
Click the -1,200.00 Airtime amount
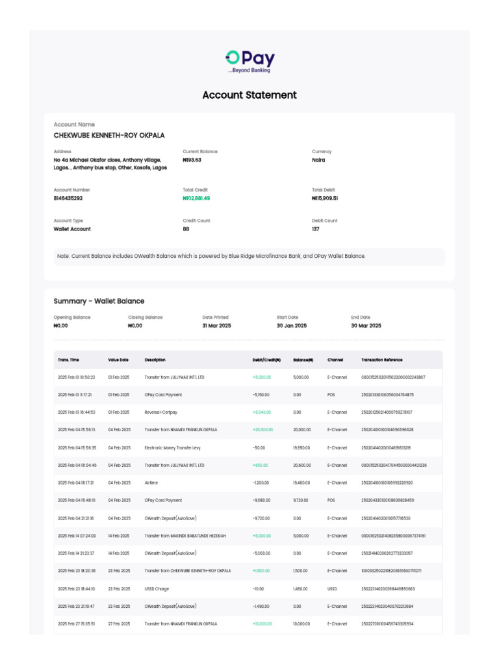(x=261, y=483)
